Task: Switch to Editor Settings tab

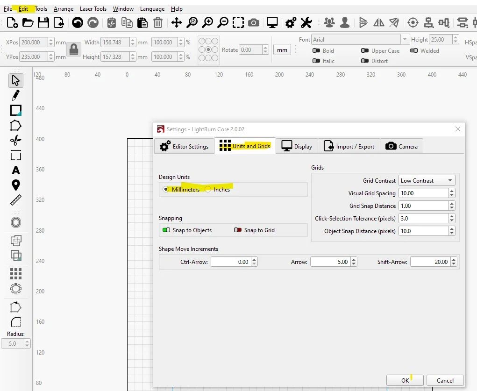Action: (x=184, y=146)
